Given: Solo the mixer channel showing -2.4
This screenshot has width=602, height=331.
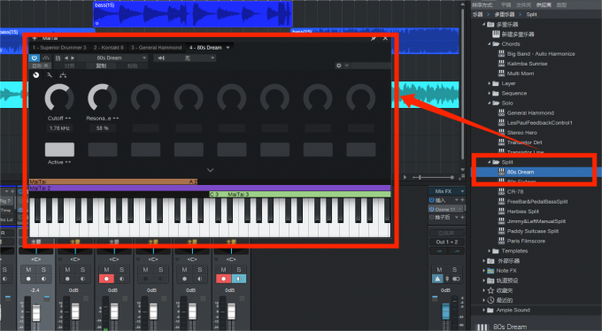Looking at the screenshot, I should [x=43, y=270].
